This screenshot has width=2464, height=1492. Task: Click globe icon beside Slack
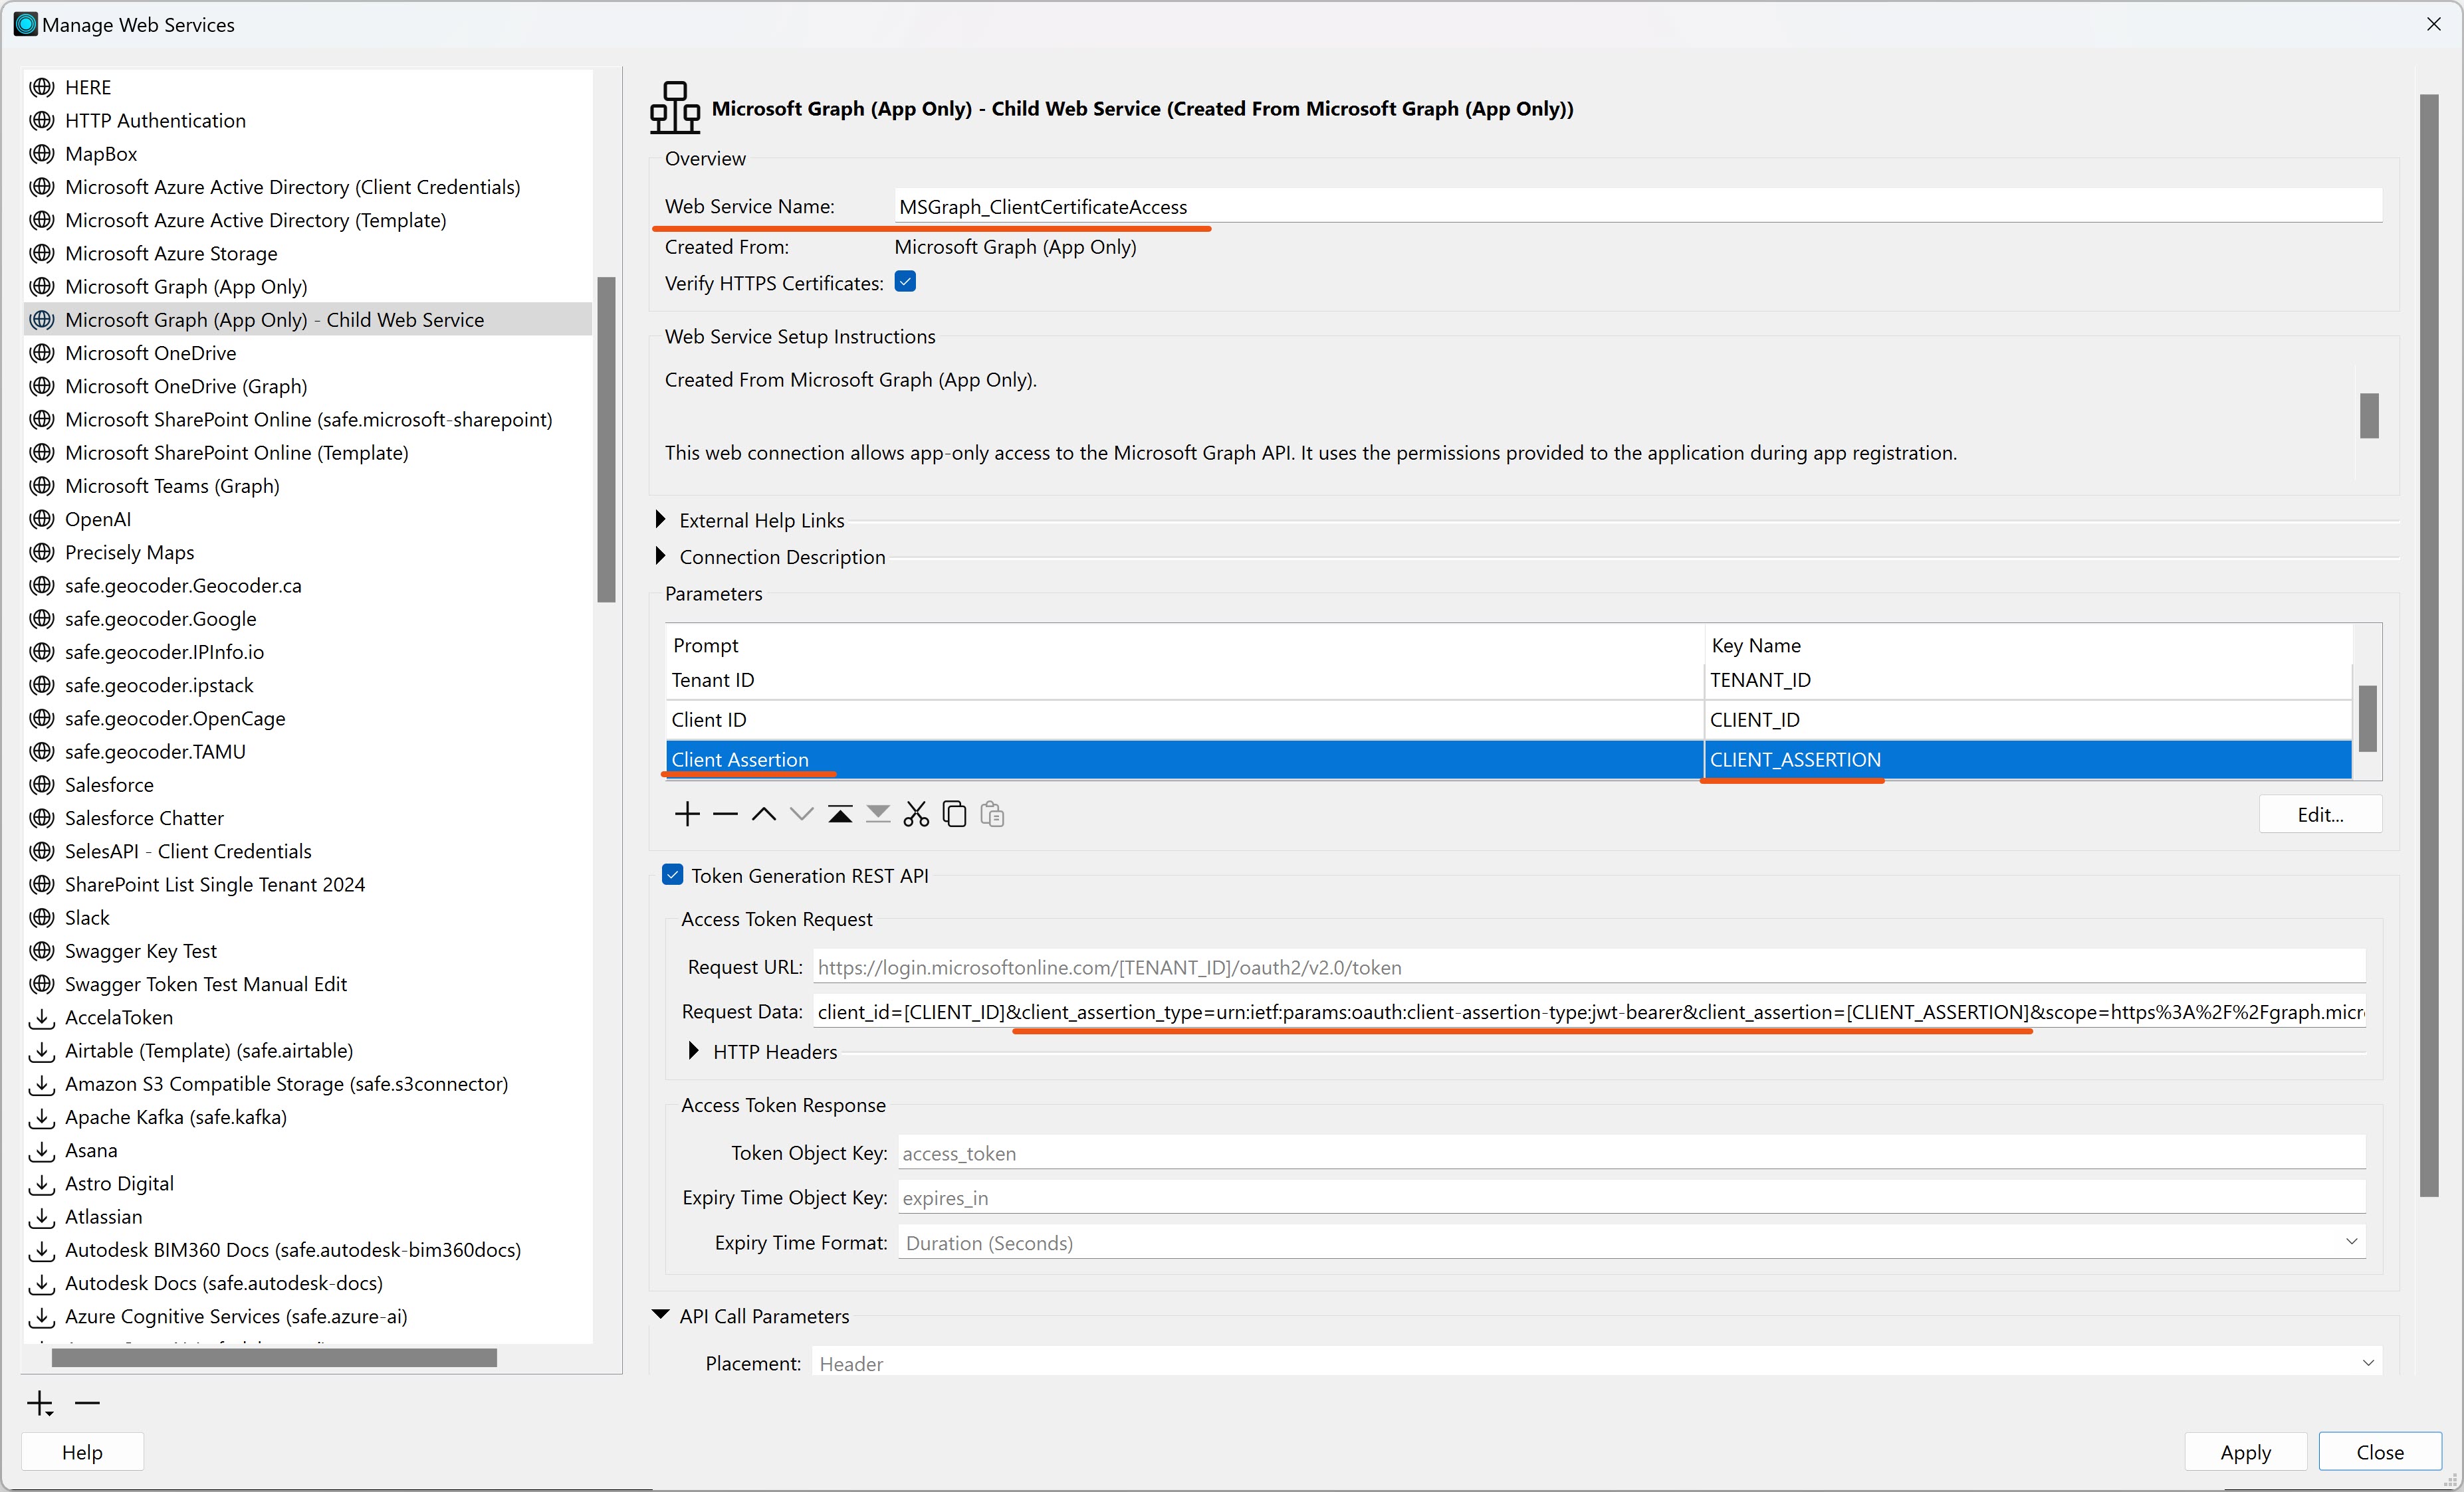(x=41, y=917)
